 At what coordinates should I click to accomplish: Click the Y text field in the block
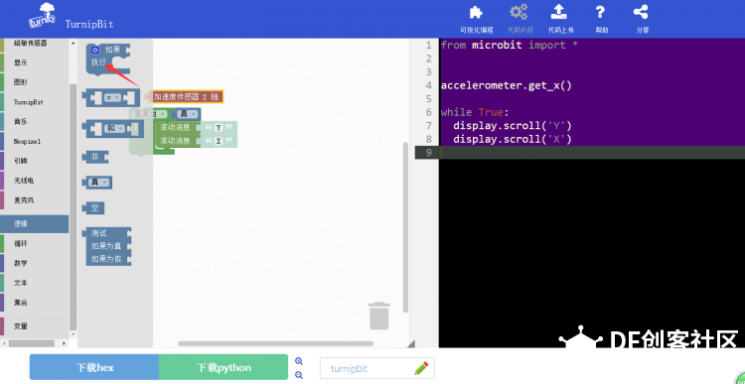point(219,128)
